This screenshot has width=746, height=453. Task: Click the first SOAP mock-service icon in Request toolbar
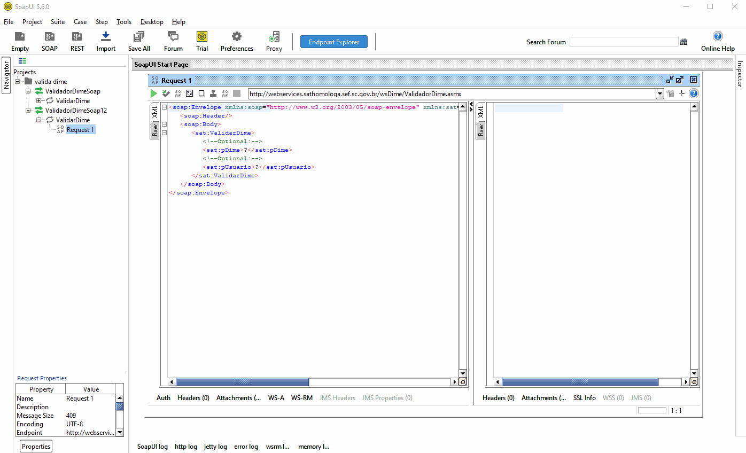178,93
